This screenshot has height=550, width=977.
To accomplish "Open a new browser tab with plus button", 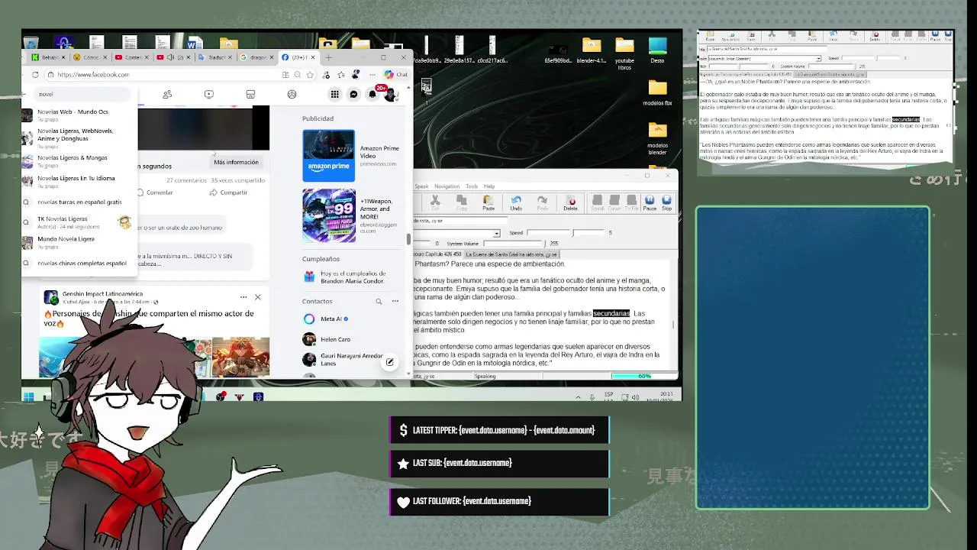I will (x=329, y=57).
